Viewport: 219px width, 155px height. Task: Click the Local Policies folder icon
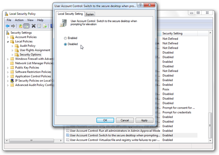tap(12, 42)
